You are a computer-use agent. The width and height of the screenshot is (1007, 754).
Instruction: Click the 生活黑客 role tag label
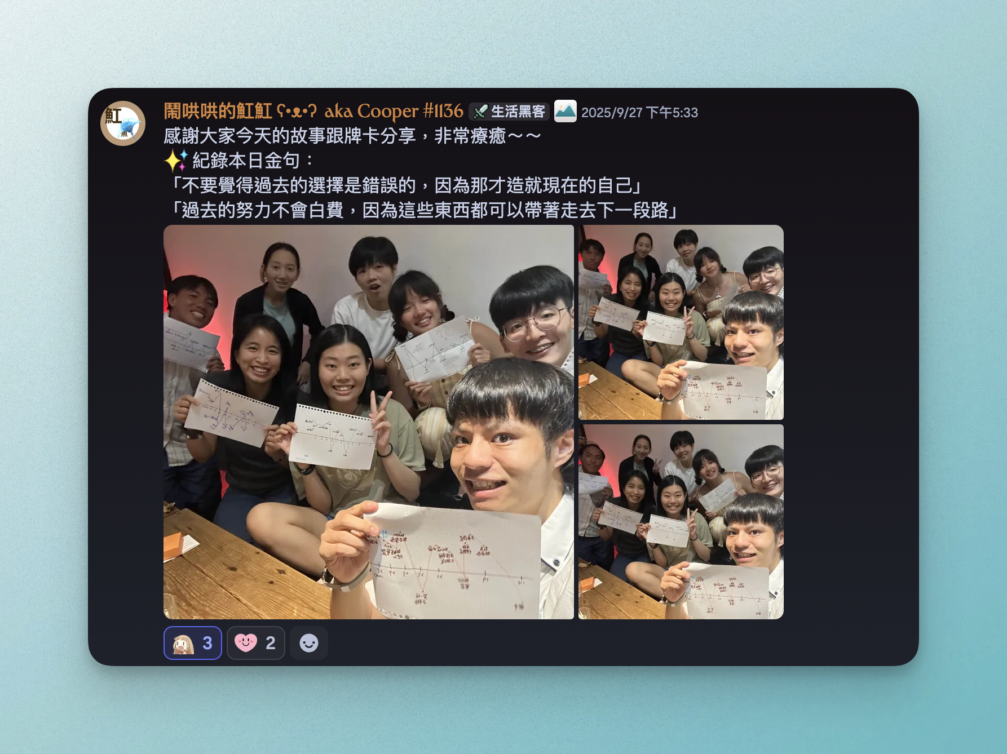(x=518, y=112)
